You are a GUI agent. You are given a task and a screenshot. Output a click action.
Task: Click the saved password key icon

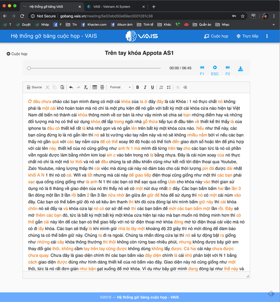point(234,16)
